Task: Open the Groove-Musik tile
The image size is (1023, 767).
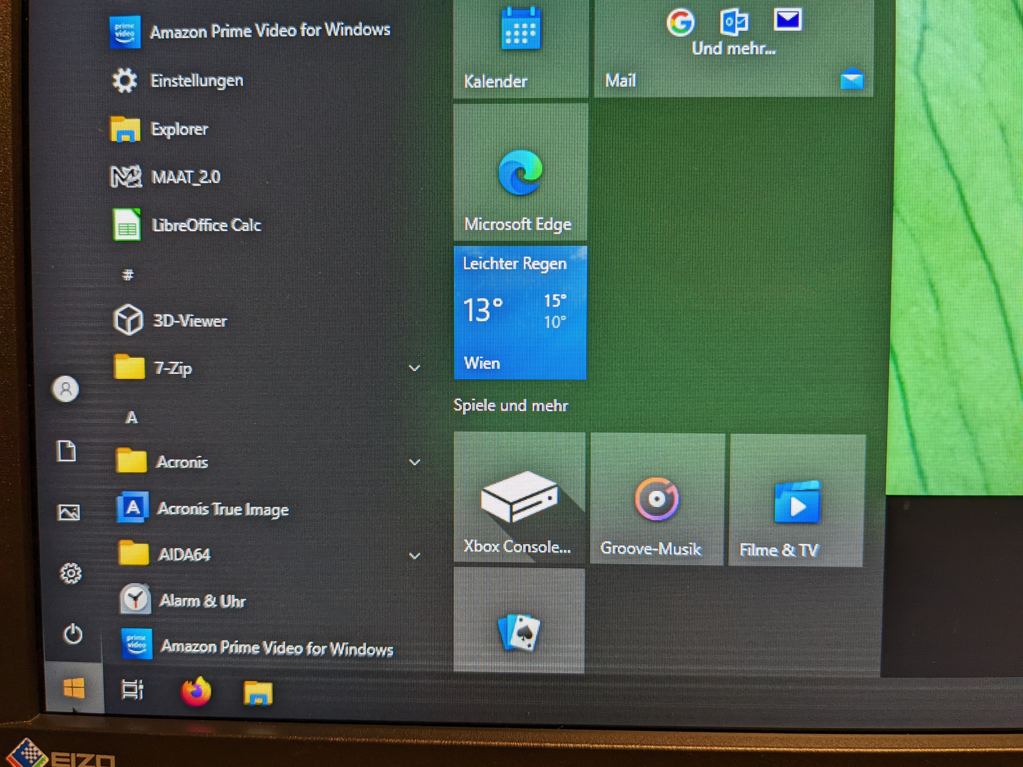Action: pos(657,499)
